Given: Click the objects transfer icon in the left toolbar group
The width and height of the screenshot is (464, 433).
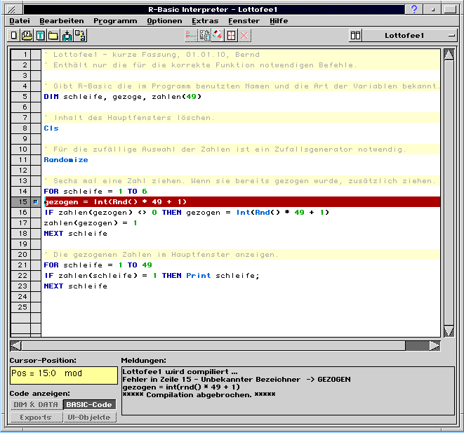Looking at the screenshot, I should click(80, 36).
